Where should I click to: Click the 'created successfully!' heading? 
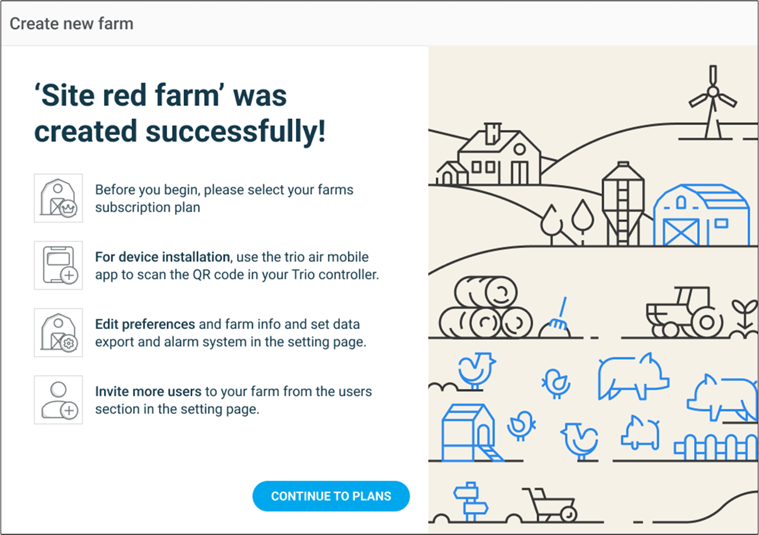[180, 131]
